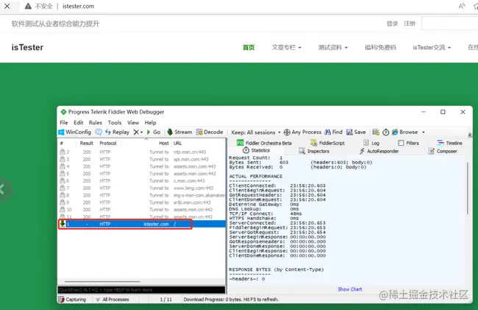
Task: Switch to the Log tab
Action: pos(371,143)
